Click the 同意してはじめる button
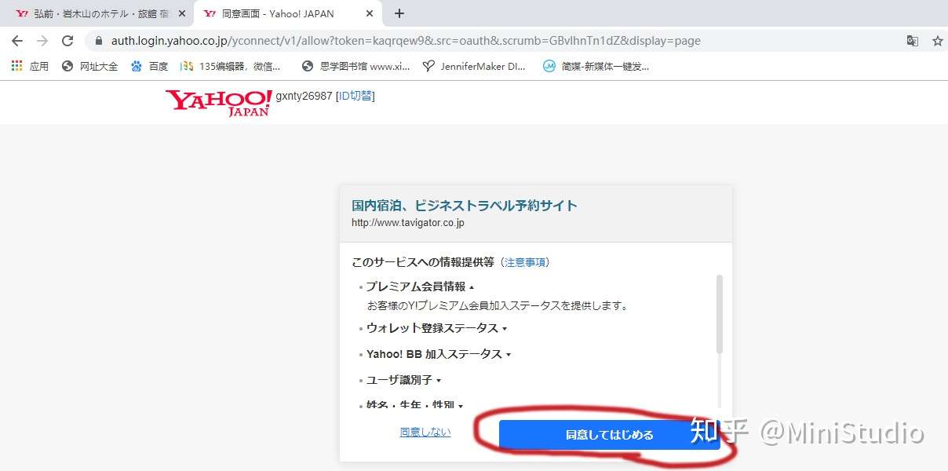Screen dimensions: 948x471 click(609, 434)
